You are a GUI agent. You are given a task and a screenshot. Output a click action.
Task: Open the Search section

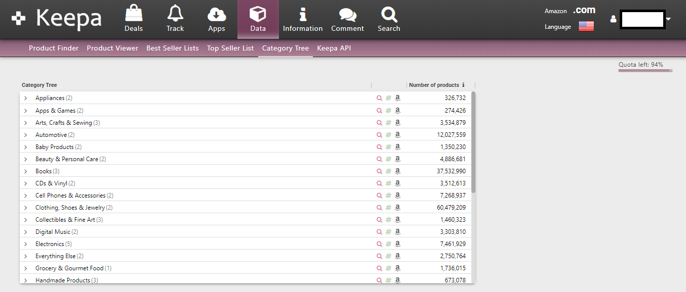pyautogui.click(x=389, y=19)
